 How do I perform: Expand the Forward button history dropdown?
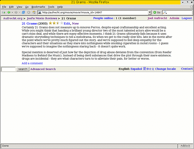[19, 13]
